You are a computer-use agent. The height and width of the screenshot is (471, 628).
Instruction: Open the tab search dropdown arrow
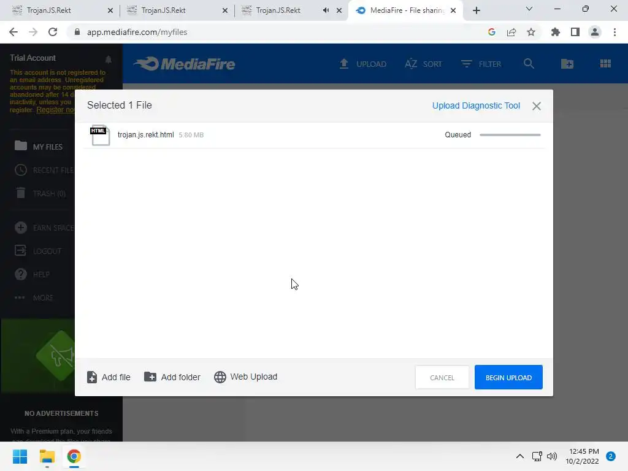[x=529, y=9]
